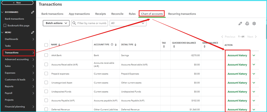Viewport: 267px width, 112px height.
Task: Select the AAA Bank row checkbox
Action: tap(46, 55)
